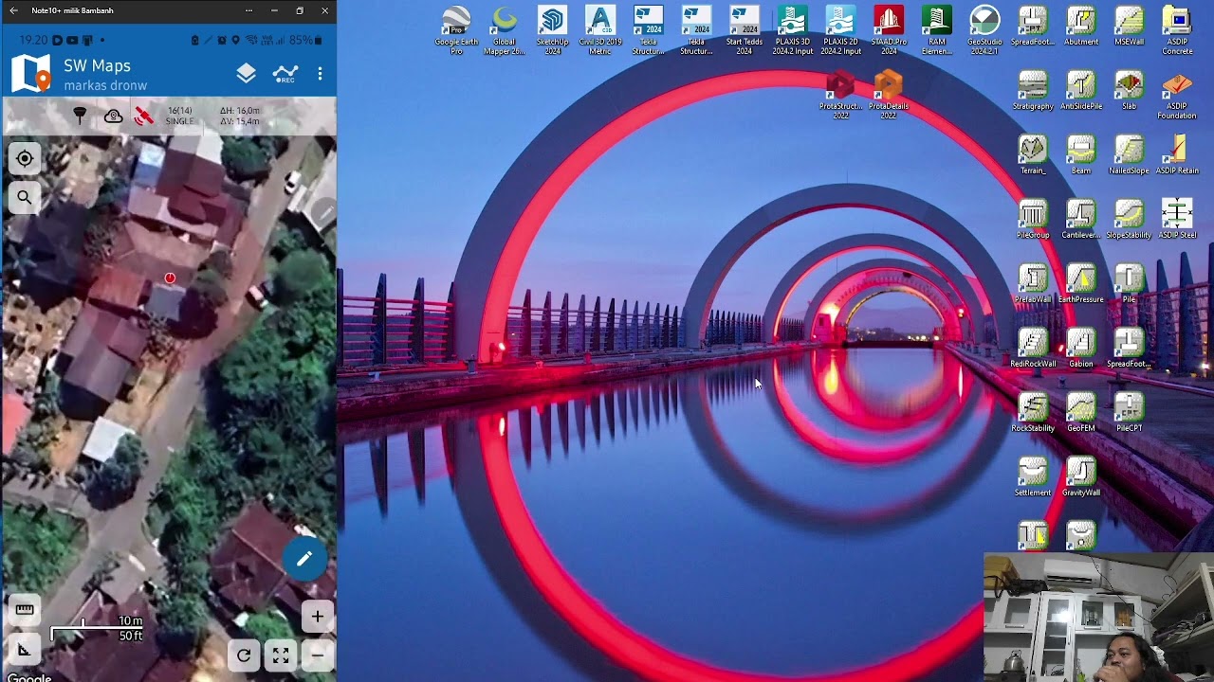Select ProtaDetails 2022 shortcut
Image resolution: width=1214 pixels, height=682 pixels.
pos(889,95)
